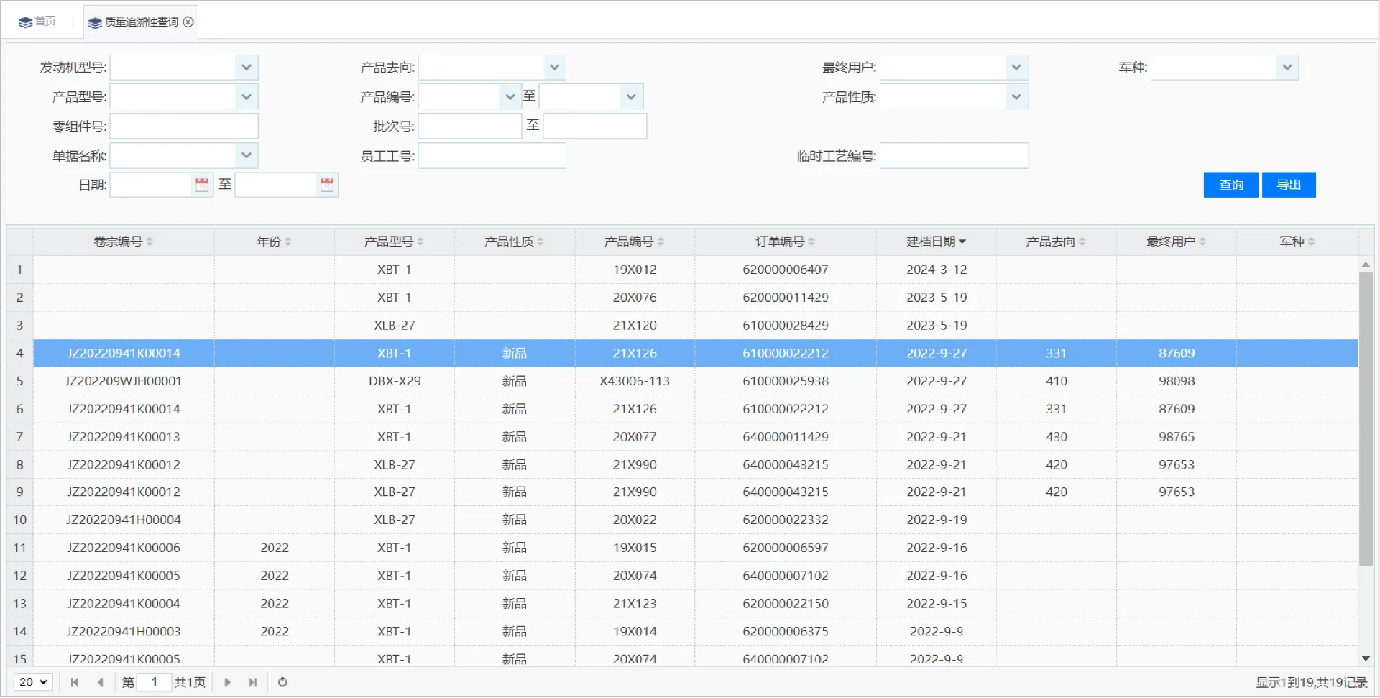Open the end date calendar picker
Screen dimensions: 1380x698
coord(327,185)
